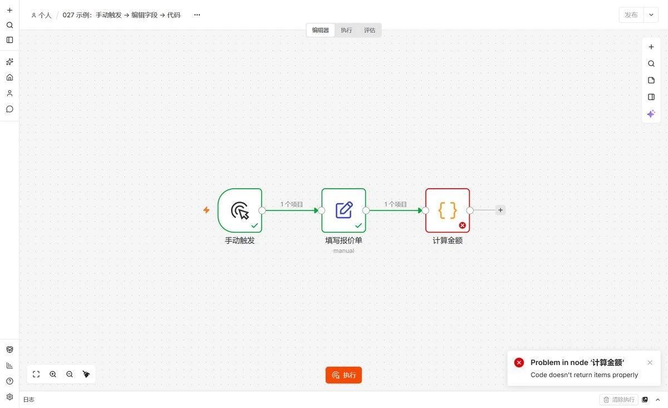Pop out the logs panel icon

(645, 400)
